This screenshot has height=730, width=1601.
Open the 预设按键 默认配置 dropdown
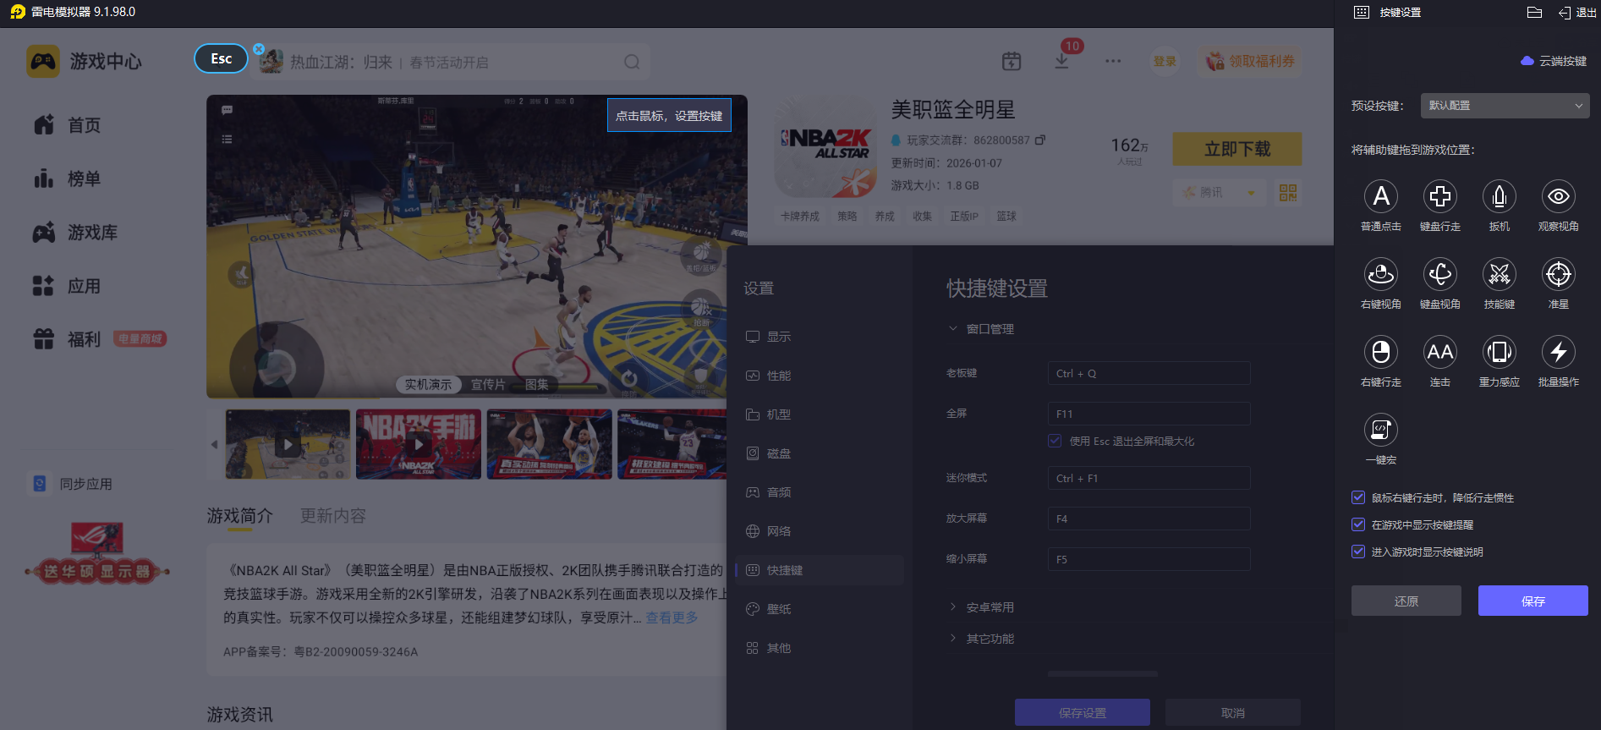(1505, 106)
